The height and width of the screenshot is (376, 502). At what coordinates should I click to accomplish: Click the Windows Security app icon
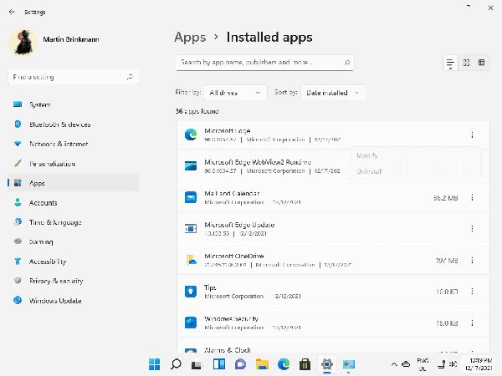click(191, 323)
